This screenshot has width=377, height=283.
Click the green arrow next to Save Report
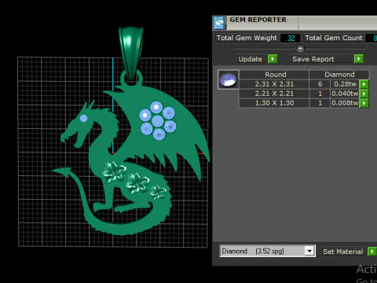click(359, 59)
